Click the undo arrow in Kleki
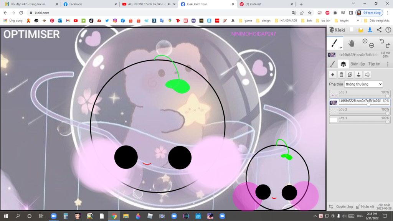The image size is (393, 221). click(381, 41)
